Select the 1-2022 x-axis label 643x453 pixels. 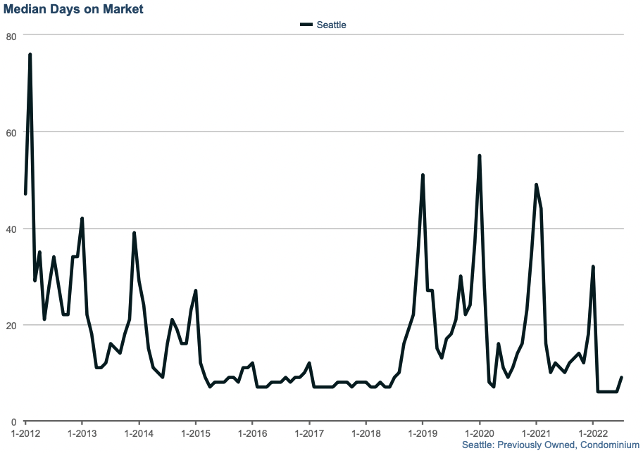pos(592,433)
